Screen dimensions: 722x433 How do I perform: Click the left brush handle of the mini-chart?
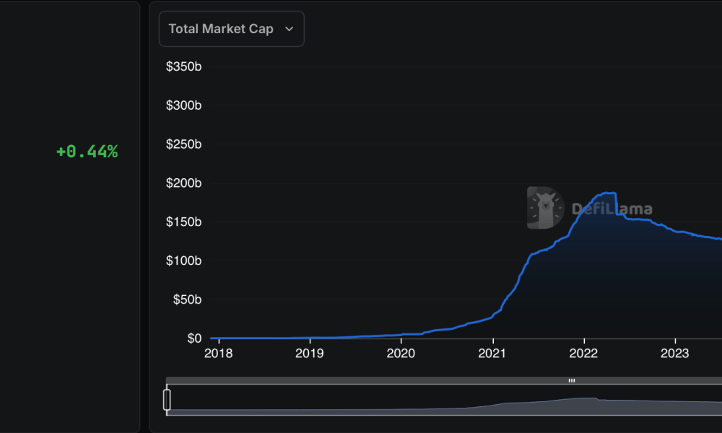point(168,398)
